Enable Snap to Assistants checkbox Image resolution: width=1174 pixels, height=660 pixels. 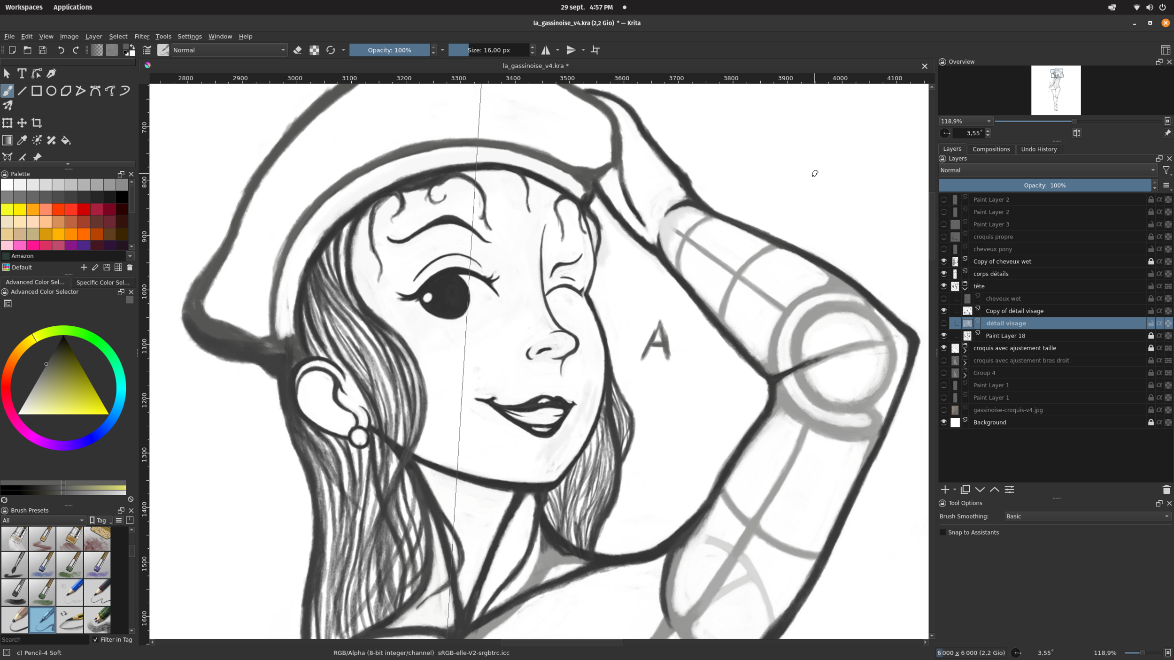942,532
